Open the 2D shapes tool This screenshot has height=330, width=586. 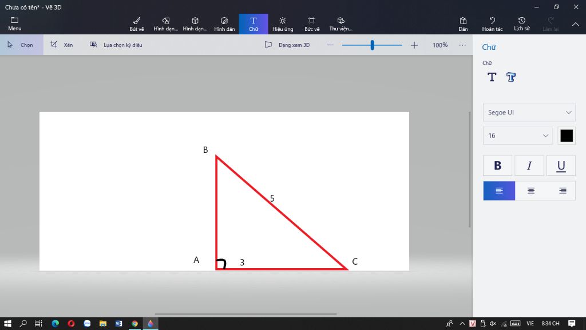165,24
